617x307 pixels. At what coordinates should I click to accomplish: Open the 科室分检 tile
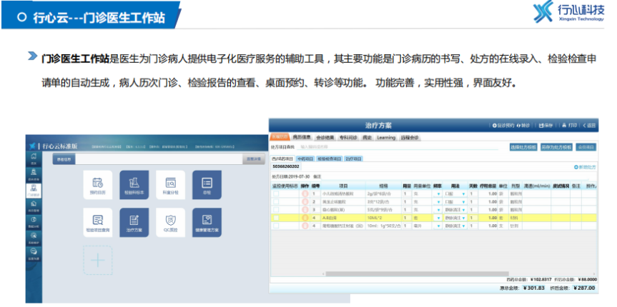170,185
